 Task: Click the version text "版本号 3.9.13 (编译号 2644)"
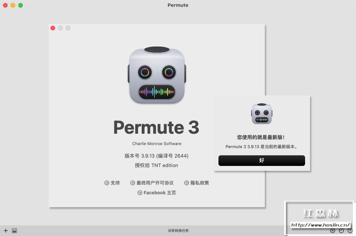point(157,156)
